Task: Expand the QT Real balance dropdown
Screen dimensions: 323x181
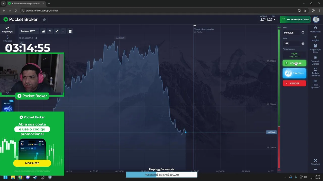Action: (268, 19)
